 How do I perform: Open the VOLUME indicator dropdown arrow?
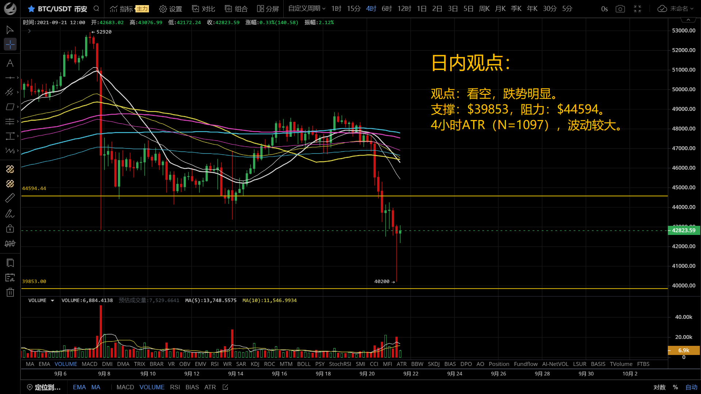tap(53, 301)
